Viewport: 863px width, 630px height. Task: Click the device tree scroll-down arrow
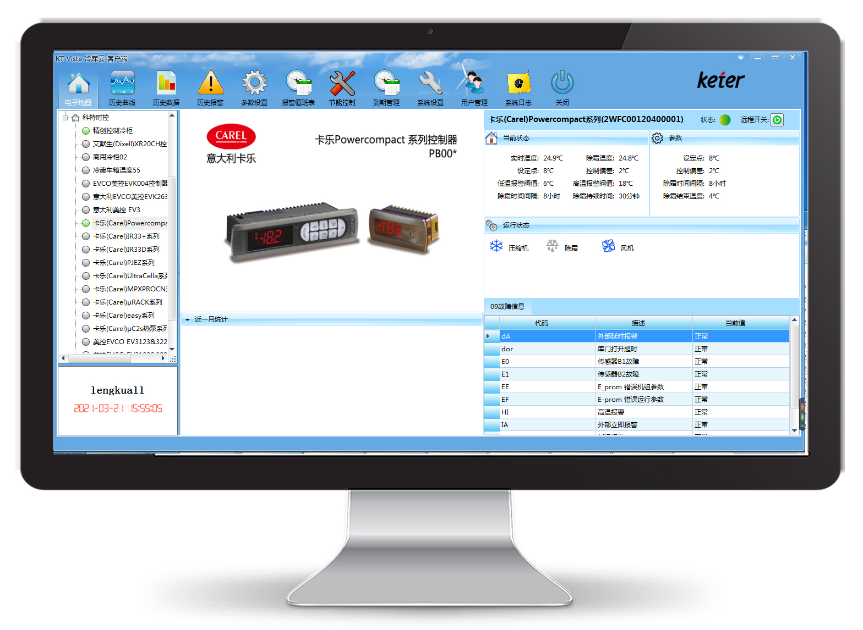point(172,349)
